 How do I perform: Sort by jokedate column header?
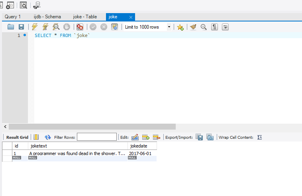(x=142, y=146)
